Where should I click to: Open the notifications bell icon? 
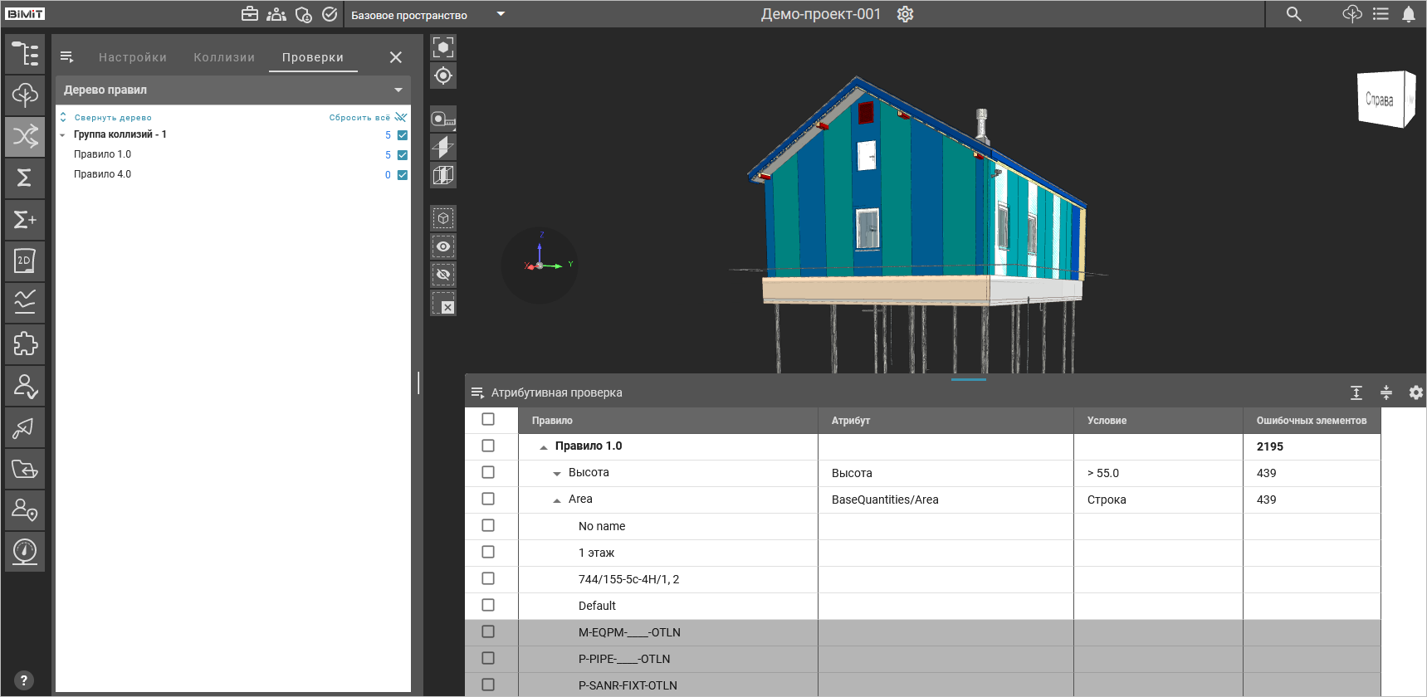[x=1409, y=14]
